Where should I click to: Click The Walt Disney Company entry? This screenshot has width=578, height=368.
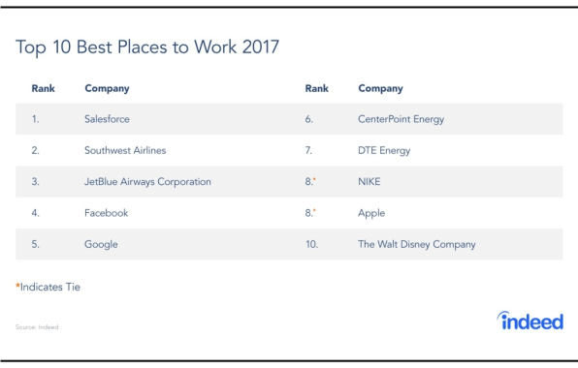click(417, 245)
